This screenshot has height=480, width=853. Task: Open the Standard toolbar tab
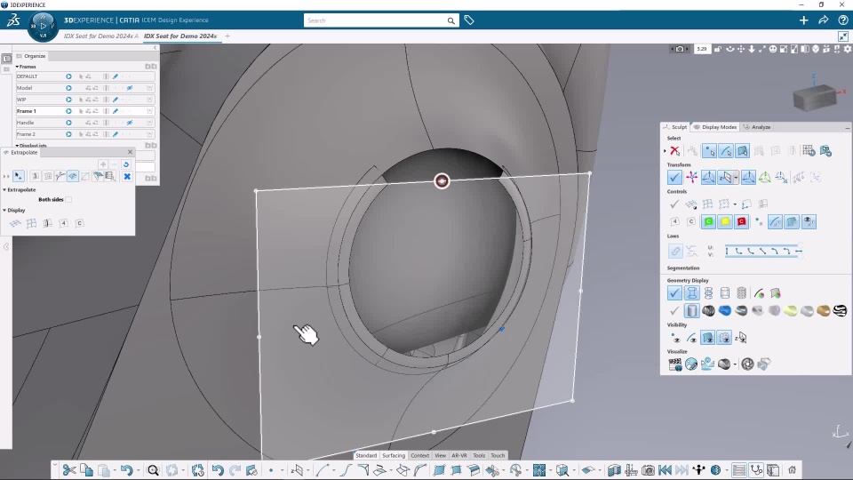(366, 455)
